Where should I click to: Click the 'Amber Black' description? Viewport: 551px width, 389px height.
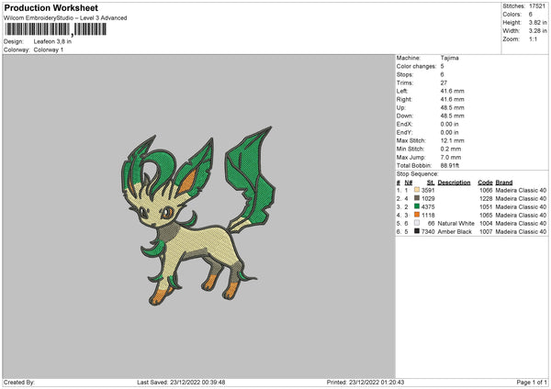(x=455, y=232)
